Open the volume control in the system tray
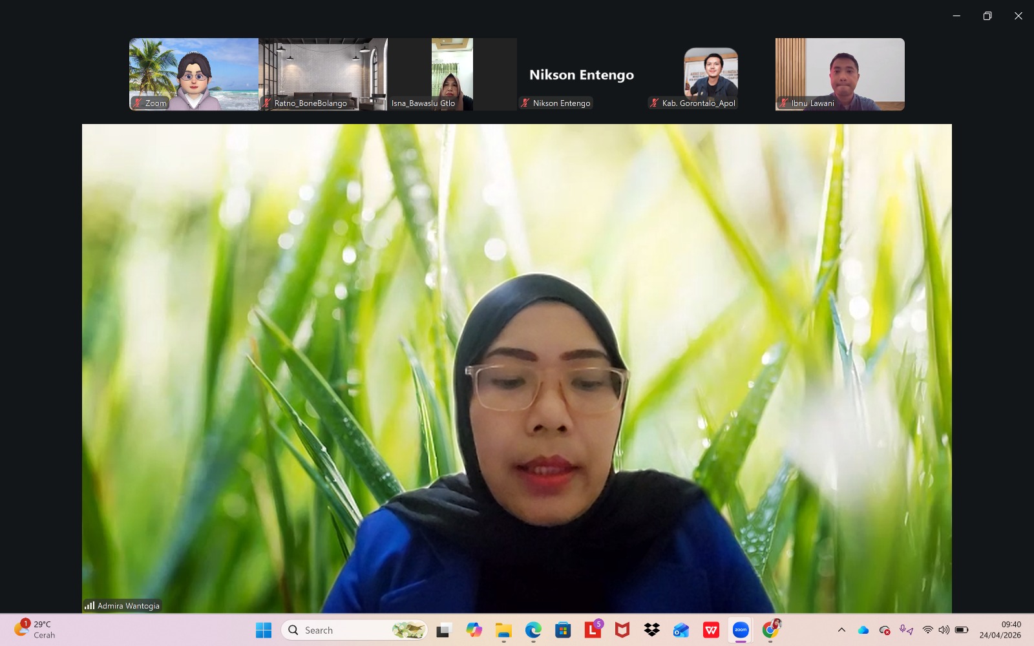1034x646 pixels. pyautogui.click(x=944, y=630)
